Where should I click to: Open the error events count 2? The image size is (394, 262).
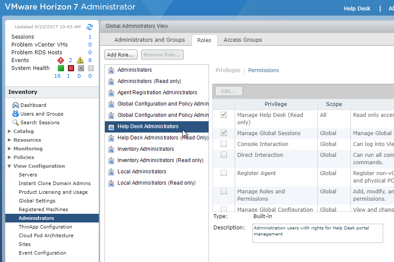pos(71,60)
